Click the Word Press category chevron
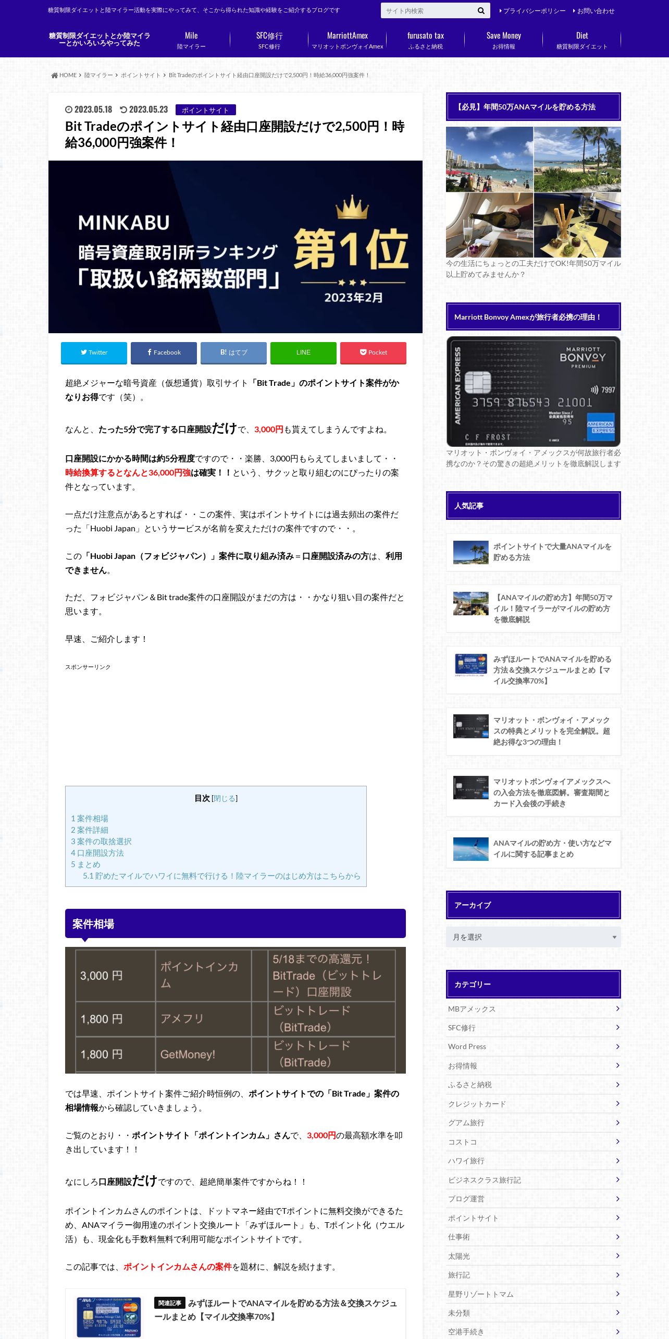Screen dimensions: 669x1339 click(x=617, y=1046)
